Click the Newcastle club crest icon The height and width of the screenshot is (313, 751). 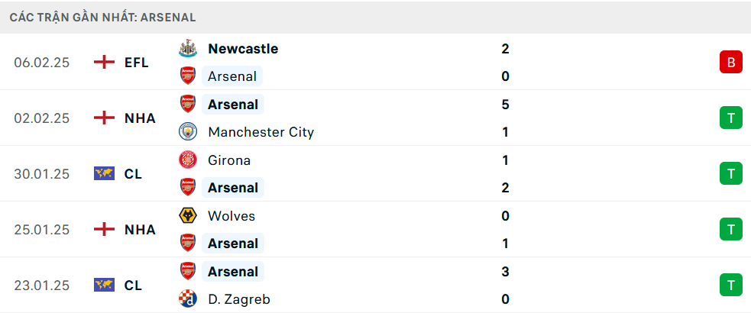pyautogui.click(x=187, y=49)
